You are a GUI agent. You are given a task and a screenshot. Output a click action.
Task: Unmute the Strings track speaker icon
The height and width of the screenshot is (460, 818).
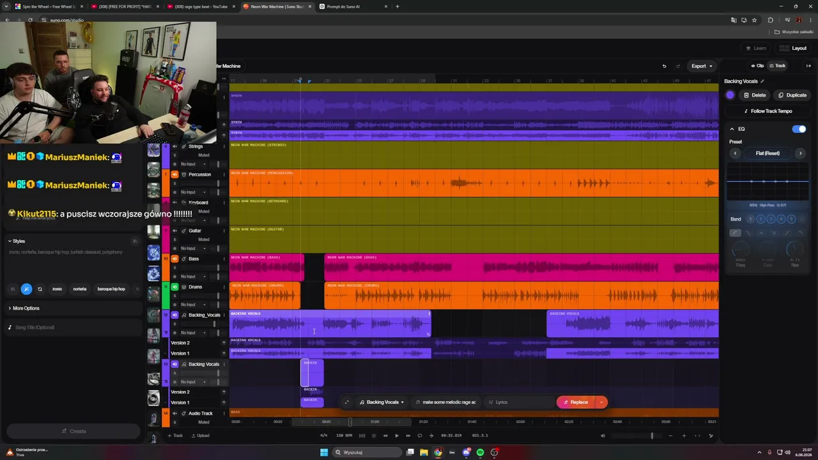(174, 146)
